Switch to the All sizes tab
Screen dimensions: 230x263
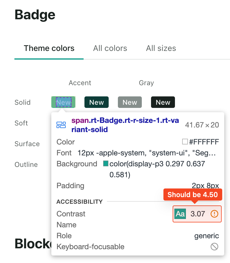point(161,48)
